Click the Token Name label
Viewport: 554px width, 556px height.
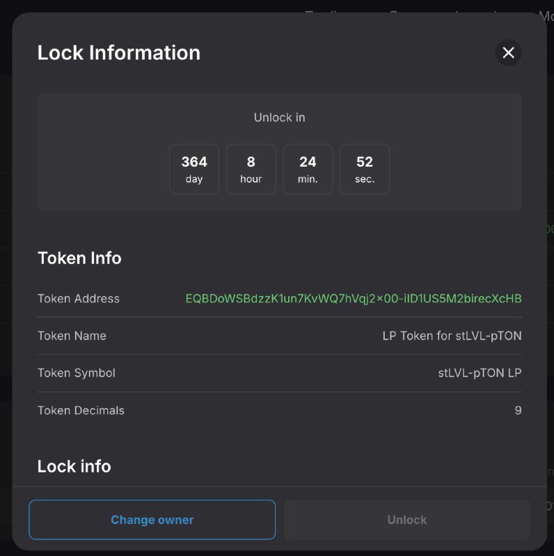tap(72, 336)
